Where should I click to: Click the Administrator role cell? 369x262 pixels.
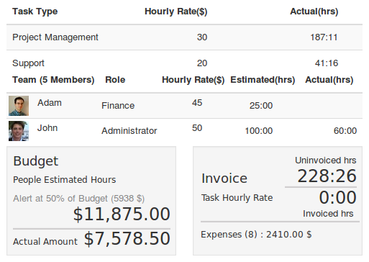[129, 131]
